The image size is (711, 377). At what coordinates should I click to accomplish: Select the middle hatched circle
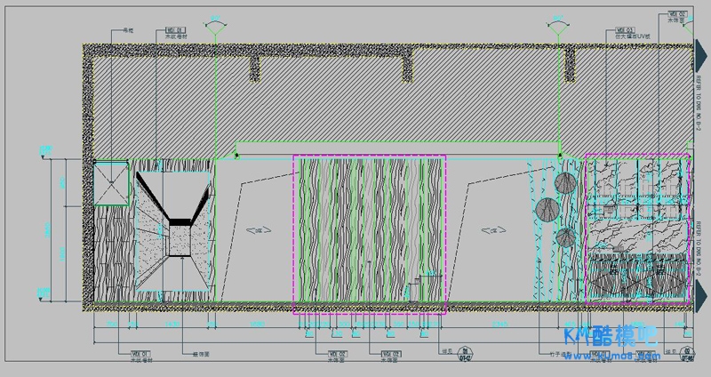pos(546,210)
